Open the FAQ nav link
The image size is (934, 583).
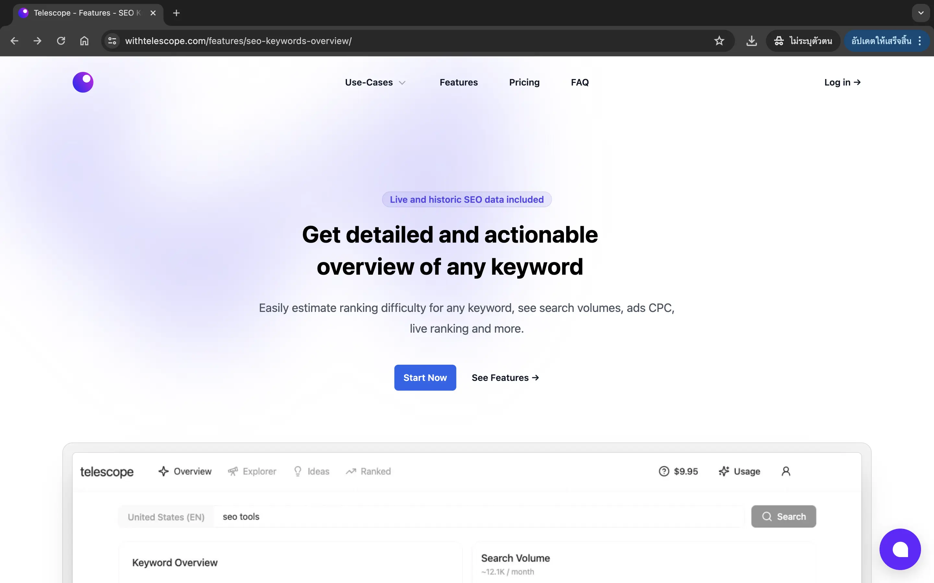pyautogui.click(x=580, y=83)
